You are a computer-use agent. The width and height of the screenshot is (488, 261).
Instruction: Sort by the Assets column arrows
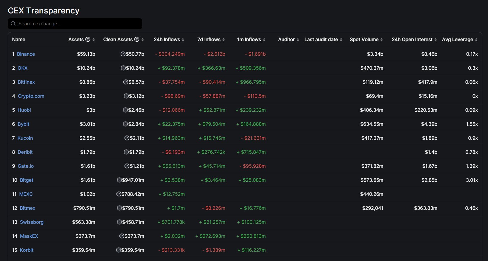[93, 40]
